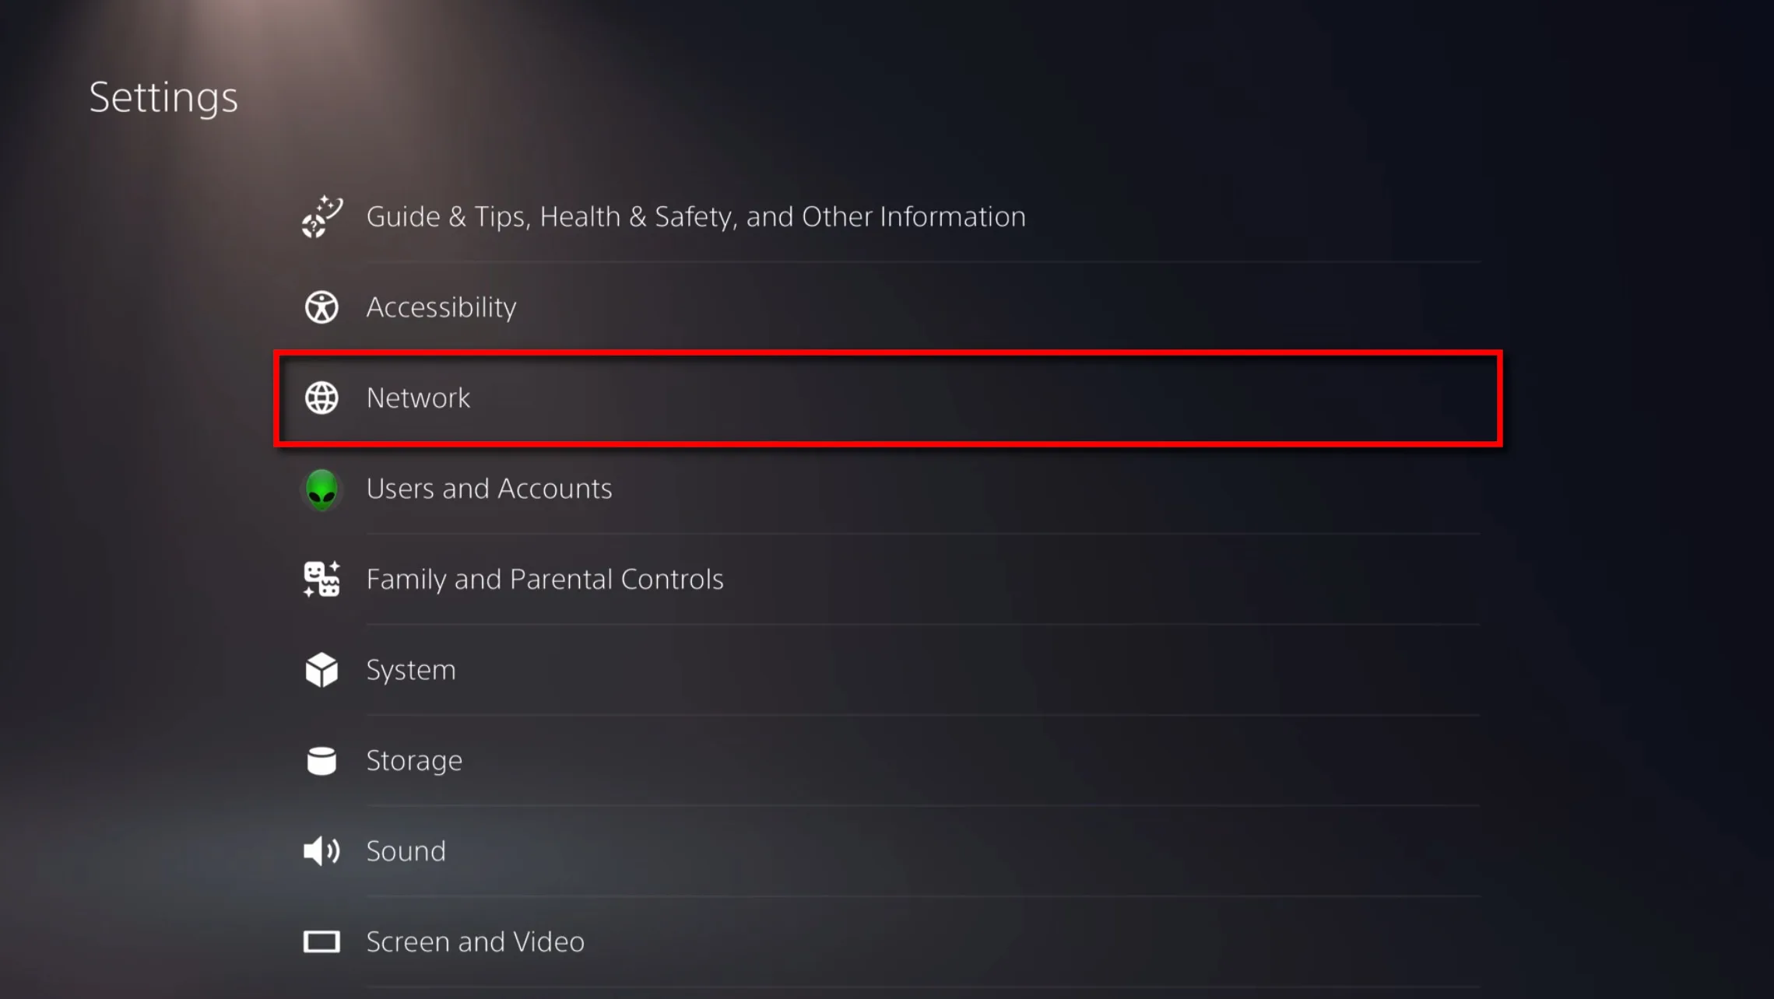Screen dimensions: 1774x999
Task: Open the System settings section
Action: [411, 669]
